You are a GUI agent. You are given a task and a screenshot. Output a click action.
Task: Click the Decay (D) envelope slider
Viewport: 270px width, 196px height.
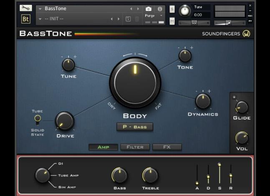(208, 174)
